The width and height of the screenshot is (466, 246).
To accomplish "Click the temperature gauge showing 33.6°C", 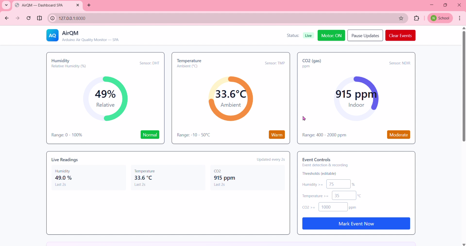I will (x=231, y=99).
